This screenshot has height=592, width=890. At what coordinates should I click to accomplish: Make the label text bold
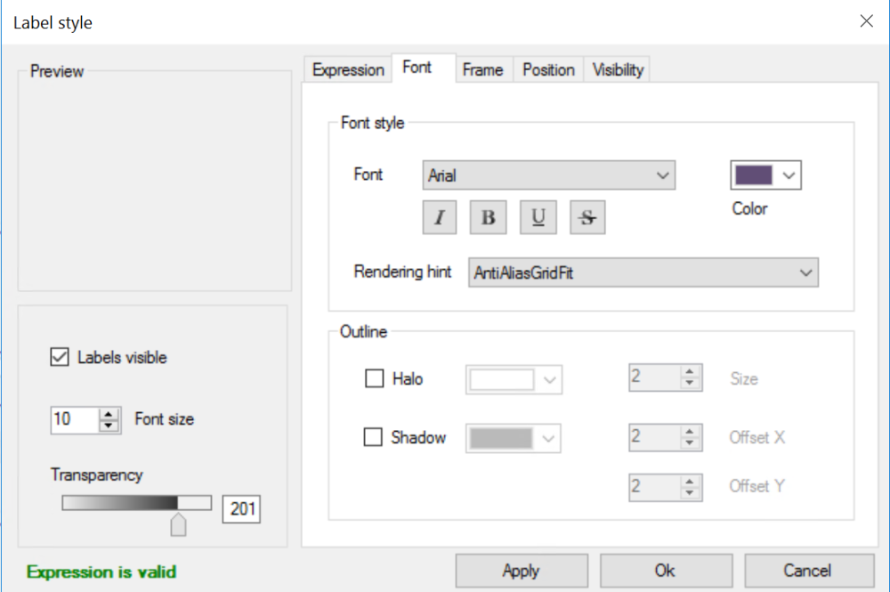pyautogui.click(x=488, y=216)
